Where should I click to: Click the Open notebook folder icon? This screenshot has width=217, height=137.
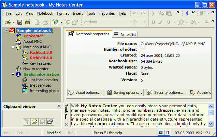tap(8, 22)
